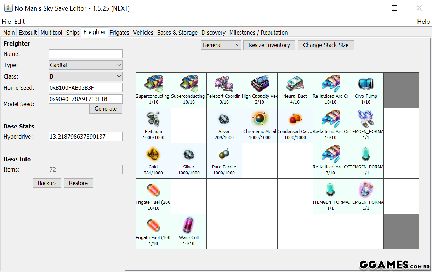Select the Condensed Carbon icon
432x272 pixels.
(x=295, y=119)
